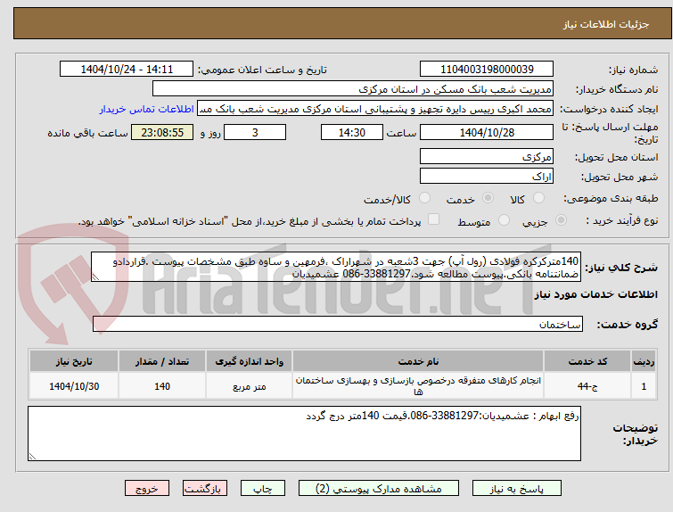Click the جزئیات اطلاعات نیاز header title
The width and height of the screenshot is (673, 512).
pyautogui.click(x=606, y=24)
